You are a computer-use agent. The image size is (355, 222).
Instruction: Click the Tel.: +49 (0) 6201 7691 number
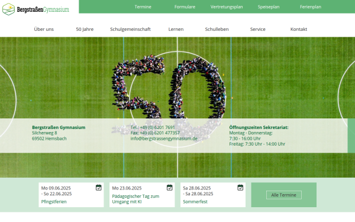tap(153, 127)
